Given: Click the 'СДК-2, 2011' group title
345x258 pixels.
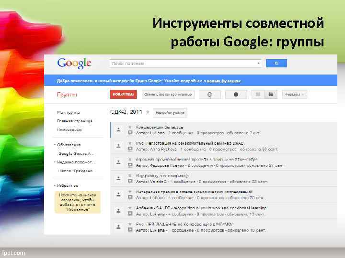Looking at the screenshot, I should (x=126, y=112).
